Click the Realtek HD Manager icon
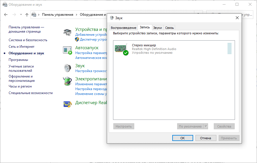The image size is (257, 163). pyautogui.click(x=67, y=104)
